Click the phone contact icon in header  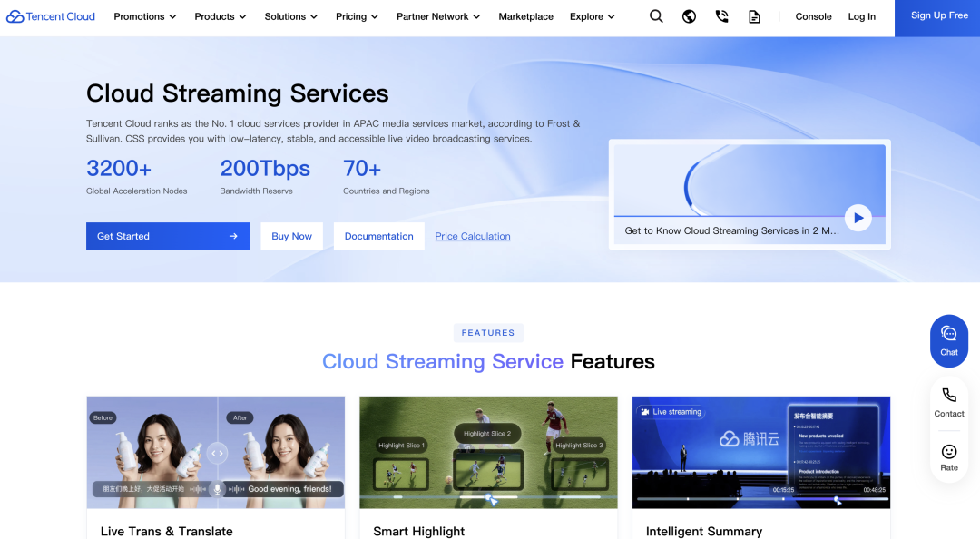[x=722, y=16]
